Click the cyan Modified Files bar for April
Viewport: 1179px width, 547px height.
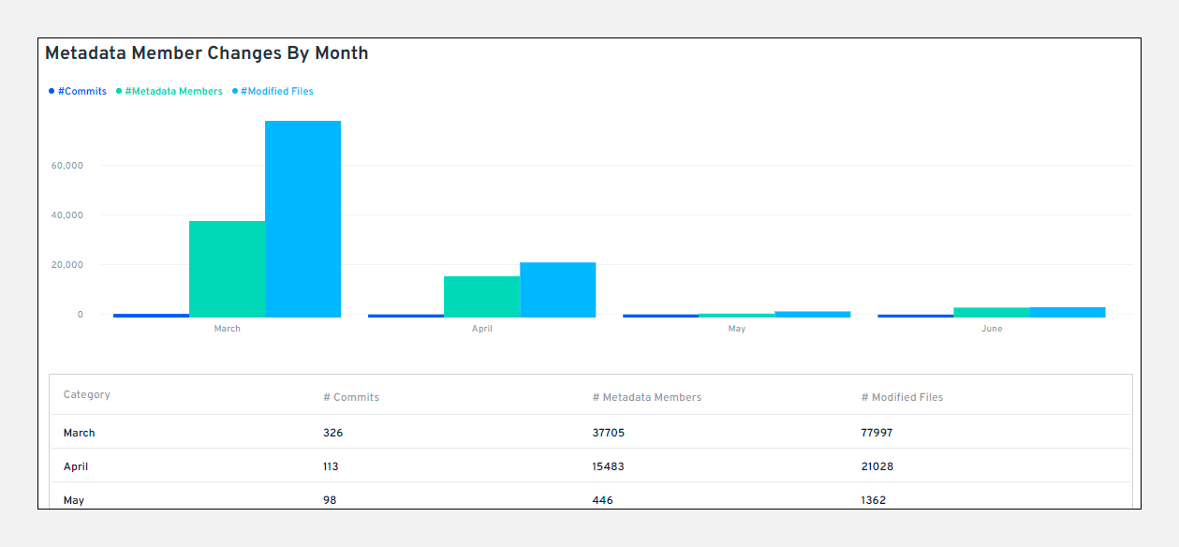pyautogui.click(x=558, y=288)
